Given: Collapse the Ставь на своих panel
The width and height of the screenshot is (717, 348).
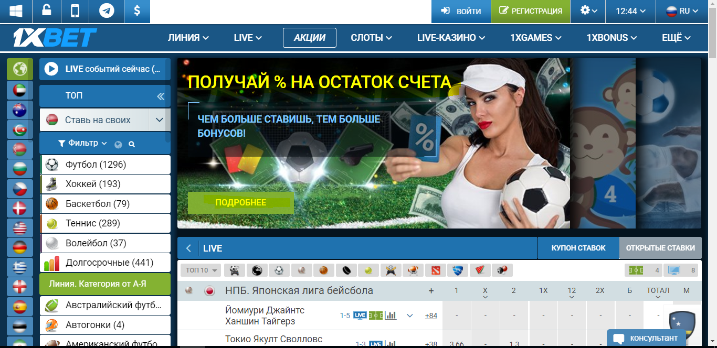Looking at the screenshot, I should 160,119.
